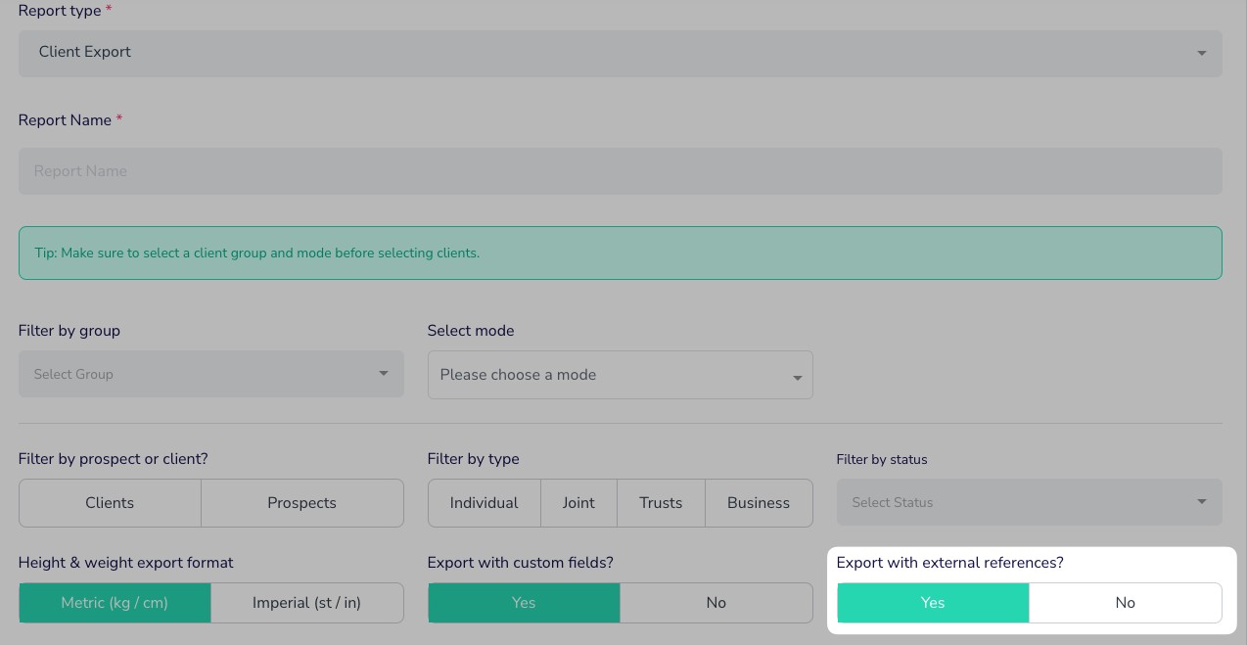Filter by Joint type
This screenshot has width=1247, height=645.
point(578,503)
